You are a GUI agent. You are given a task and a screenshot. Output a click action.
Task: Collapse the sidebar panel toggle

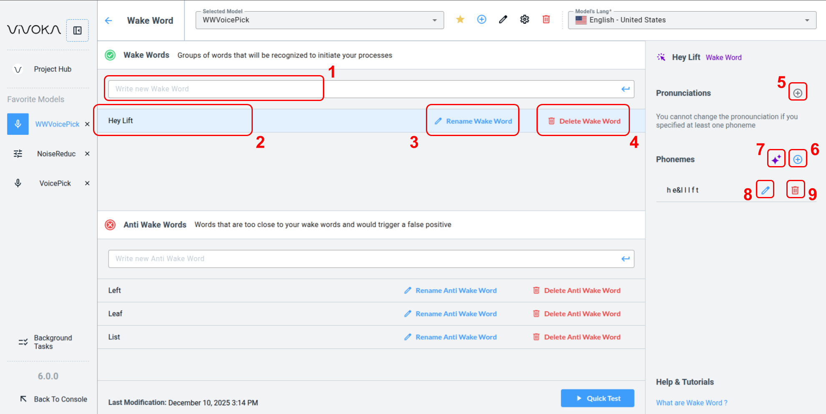78,30
